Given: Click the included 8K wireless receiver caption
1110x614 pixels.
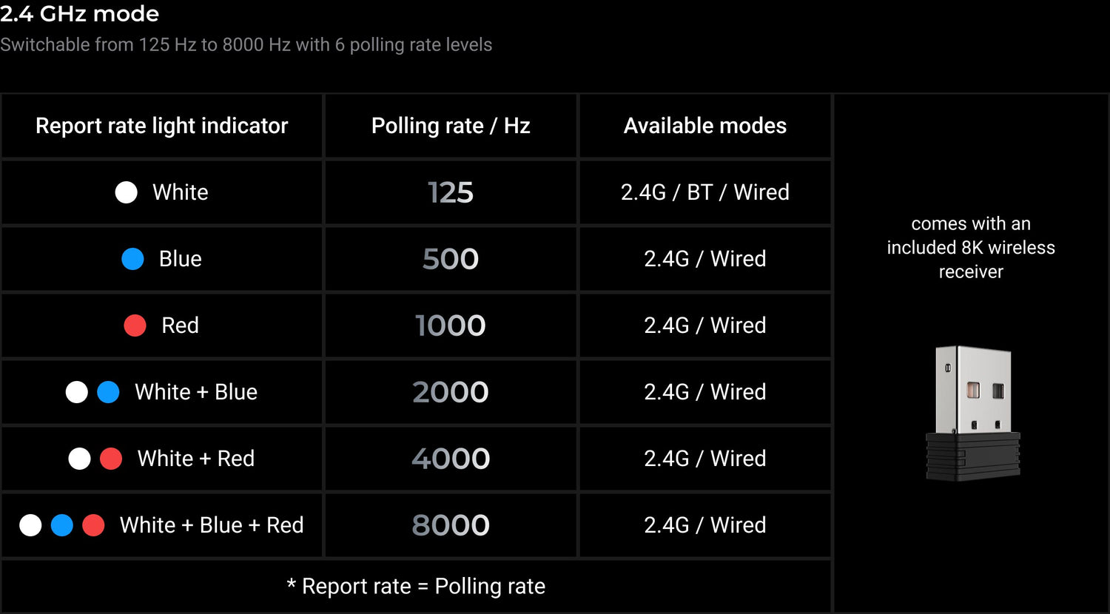Looking at the screenshot, I should (971, 248).
